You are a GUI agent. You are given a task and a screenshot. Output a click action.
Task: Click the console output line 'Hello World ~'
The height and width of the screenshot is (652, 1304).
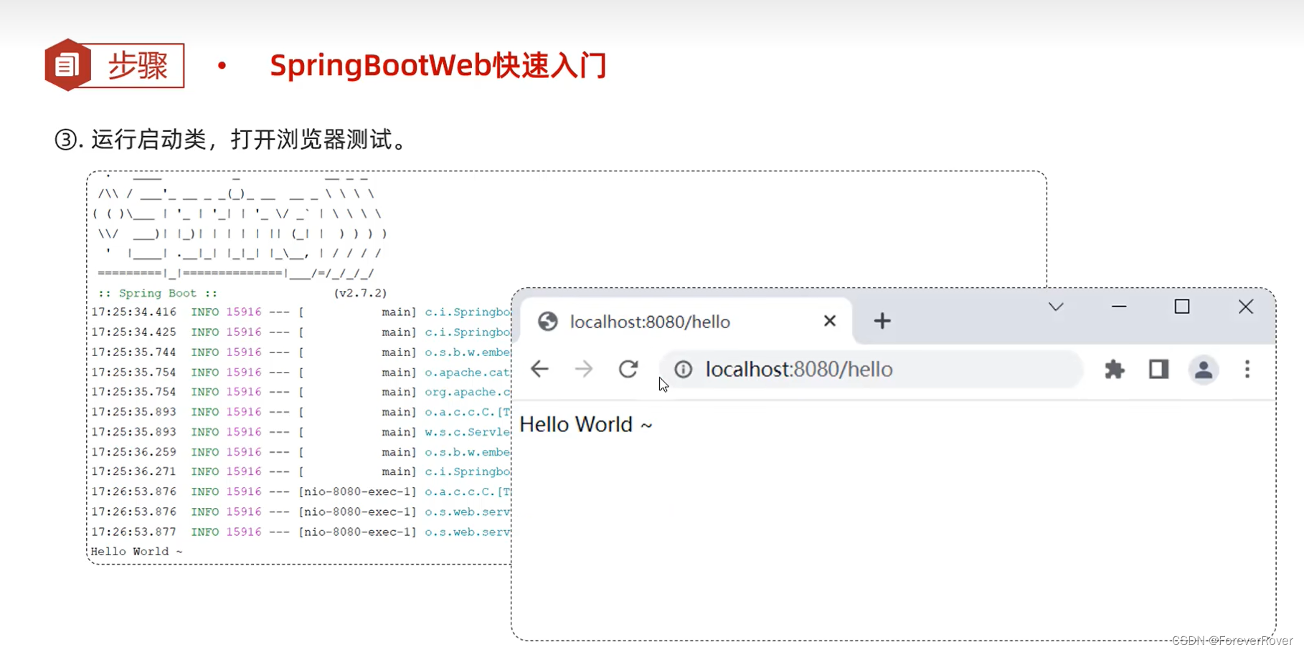pos(136,551)
